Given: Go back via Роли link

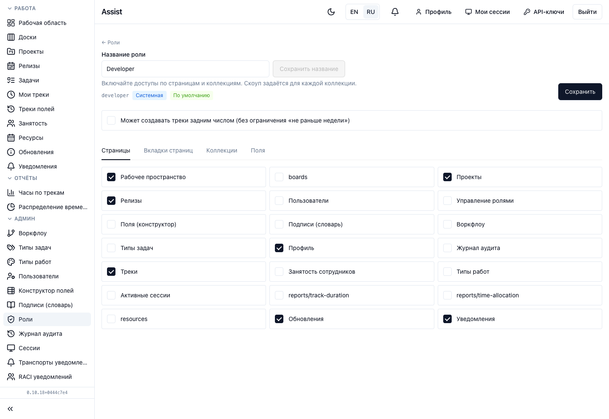Looking at the screenshot, I should 111,42.
